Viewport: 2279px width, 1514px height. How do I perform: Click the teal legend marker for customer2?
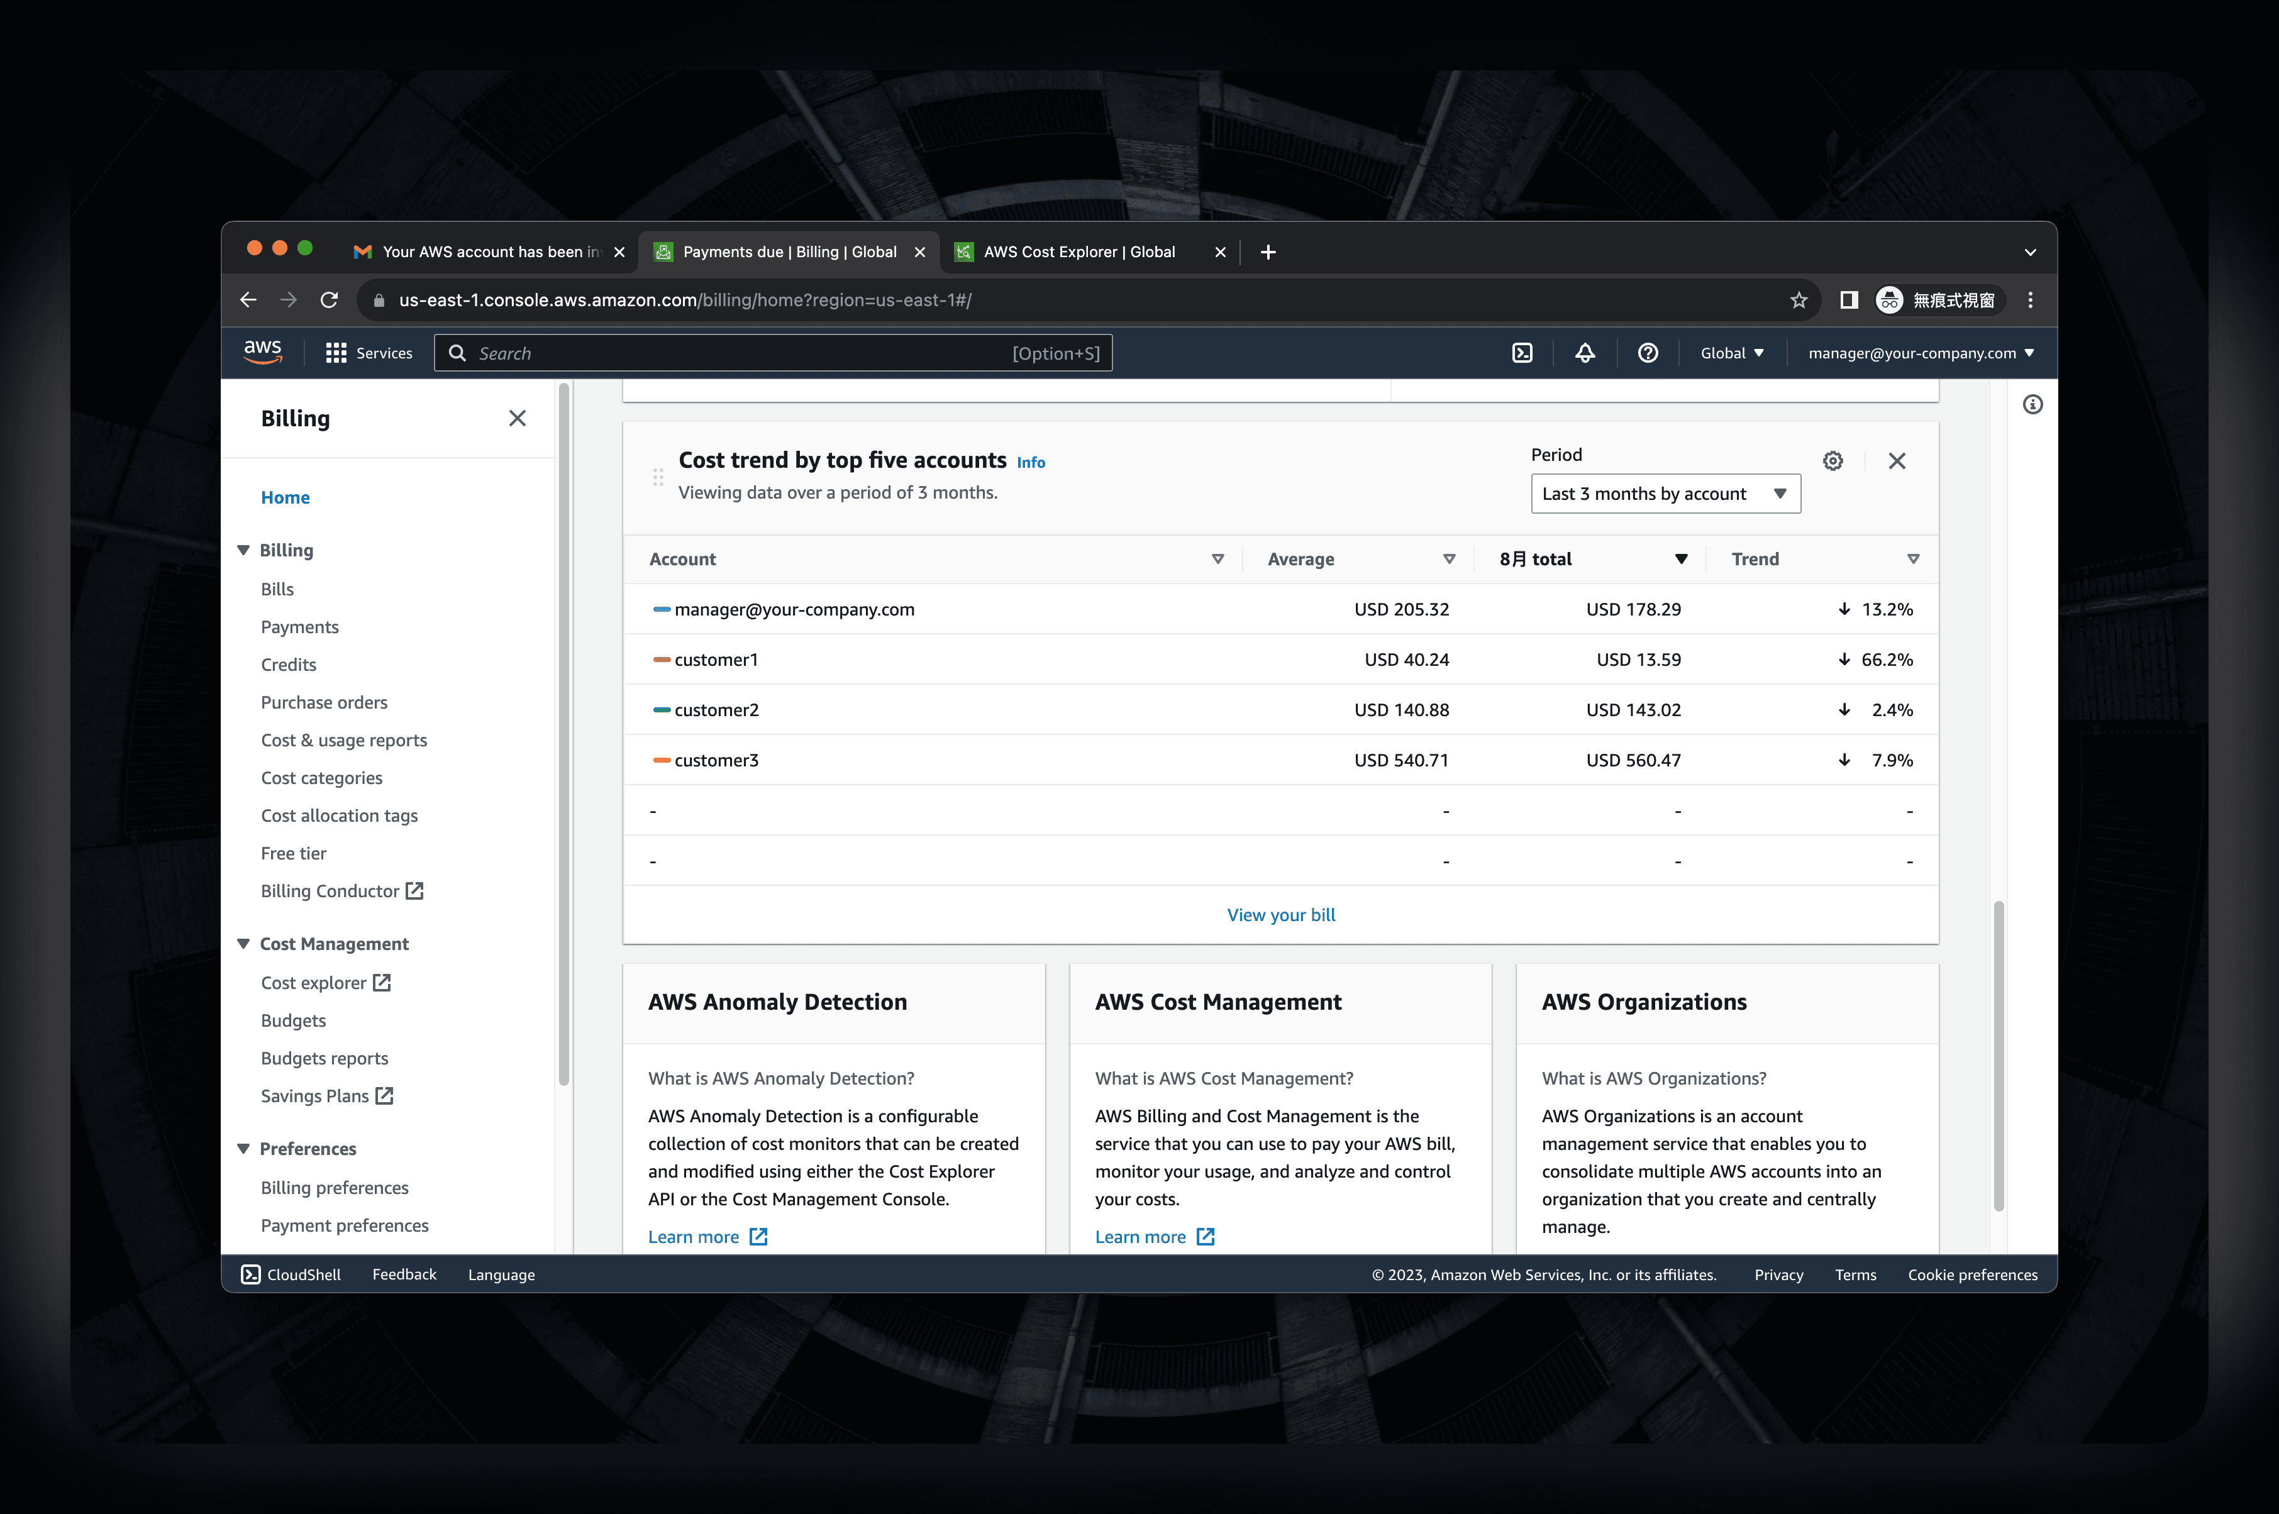point(662,710)
